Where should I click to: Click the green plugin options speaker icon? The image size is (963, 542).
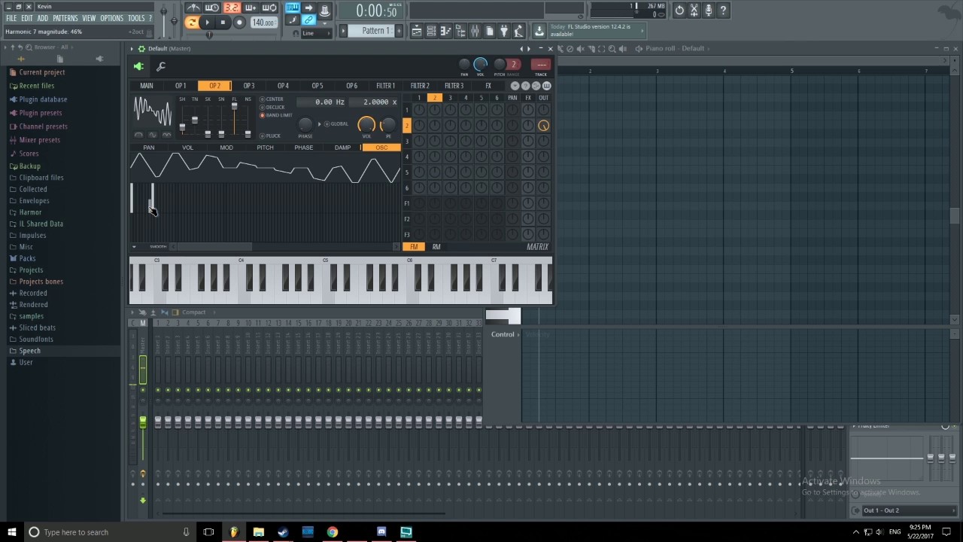[139, 67]
